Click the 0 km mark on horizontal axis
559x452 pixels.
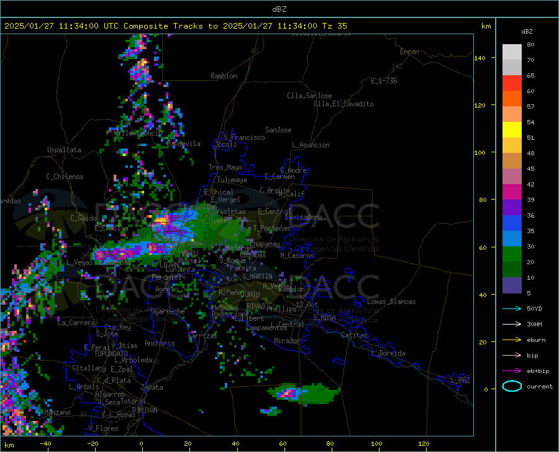142,443
